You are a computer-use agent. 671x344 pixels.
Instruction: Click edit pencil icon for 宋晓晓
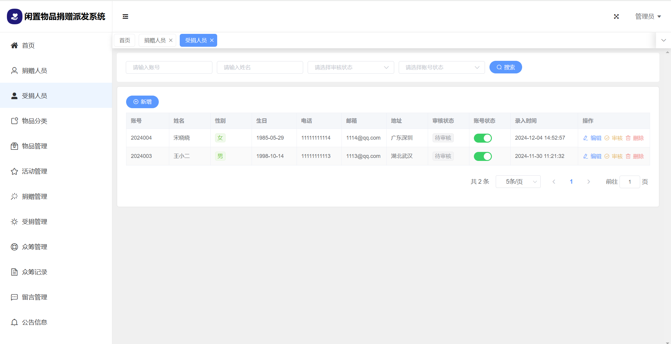point(586,138)
